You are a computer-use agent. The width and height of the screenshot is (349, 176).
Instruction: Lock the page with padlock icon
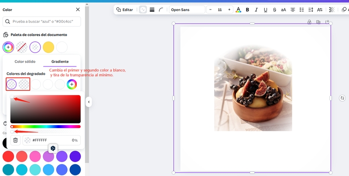tap(309, 22)
